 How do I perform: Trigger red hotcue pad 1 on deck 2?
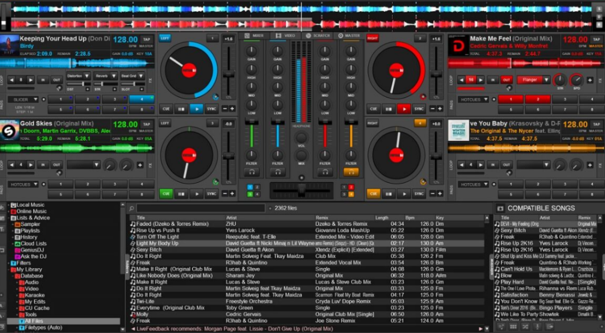tap(510, 99)
